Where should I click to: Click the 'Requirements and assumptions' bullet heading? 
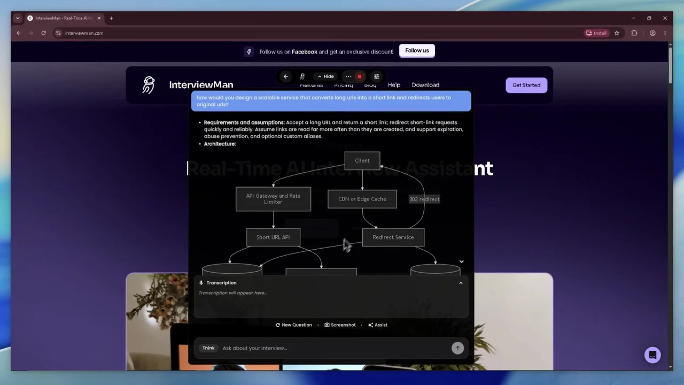pyautogui.click(x=244, y=122)
